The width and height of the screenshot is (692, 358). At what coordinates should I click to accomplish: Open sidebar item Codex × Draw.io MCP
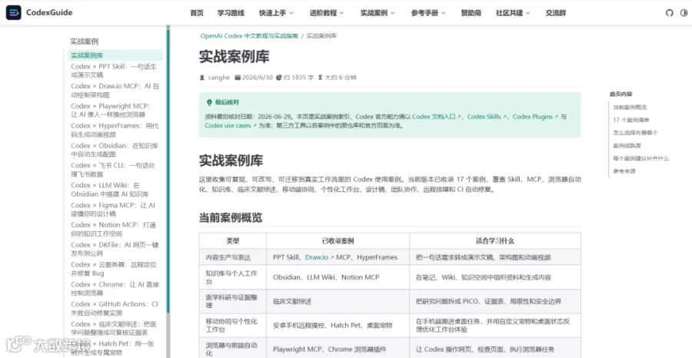pyautogui.click(x=115, y=91)
